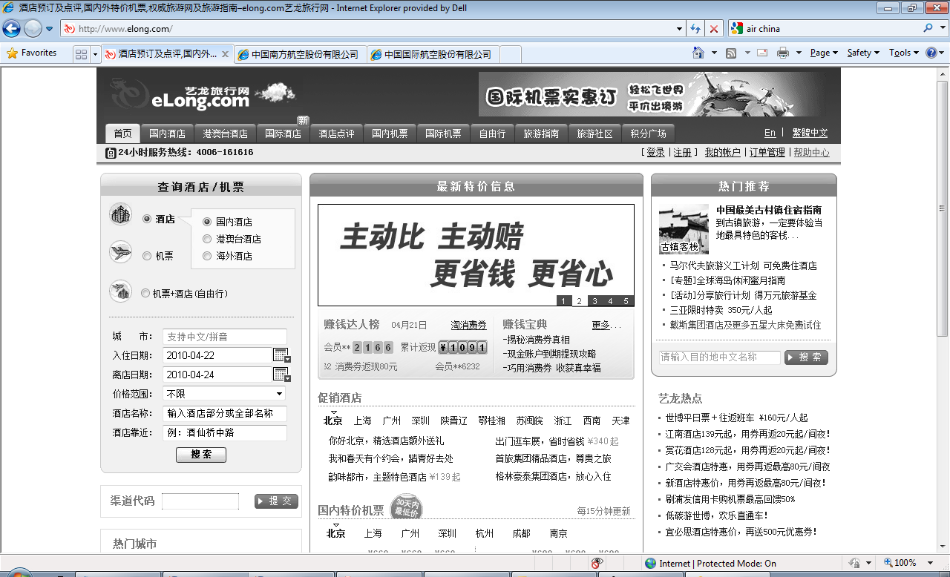Expand the search provider dropdown arrow
This screenshot has height=577, width=950.
coord(943,28)
